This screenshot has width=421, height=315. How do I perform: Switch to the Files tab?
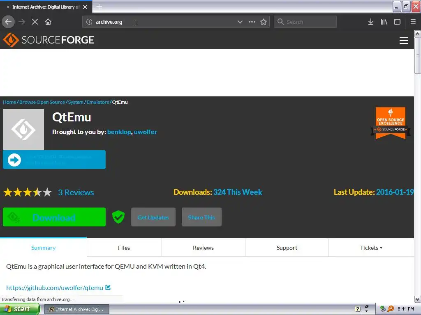124,248
